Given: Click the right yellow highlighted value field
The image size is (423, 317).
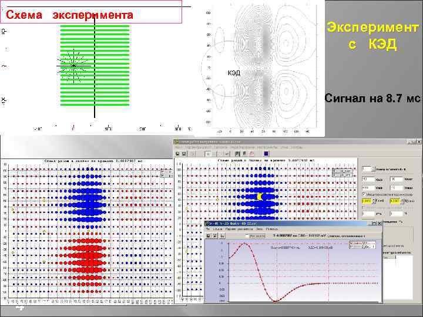Looking at the screenshot, I should coord(395,201).
